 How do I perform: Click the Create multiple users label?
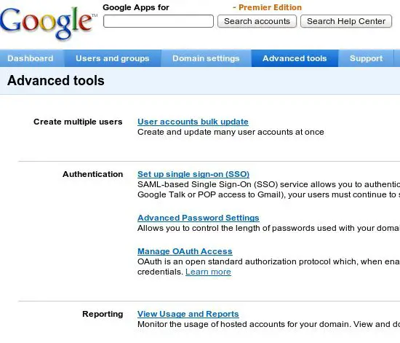coord(78,122)
